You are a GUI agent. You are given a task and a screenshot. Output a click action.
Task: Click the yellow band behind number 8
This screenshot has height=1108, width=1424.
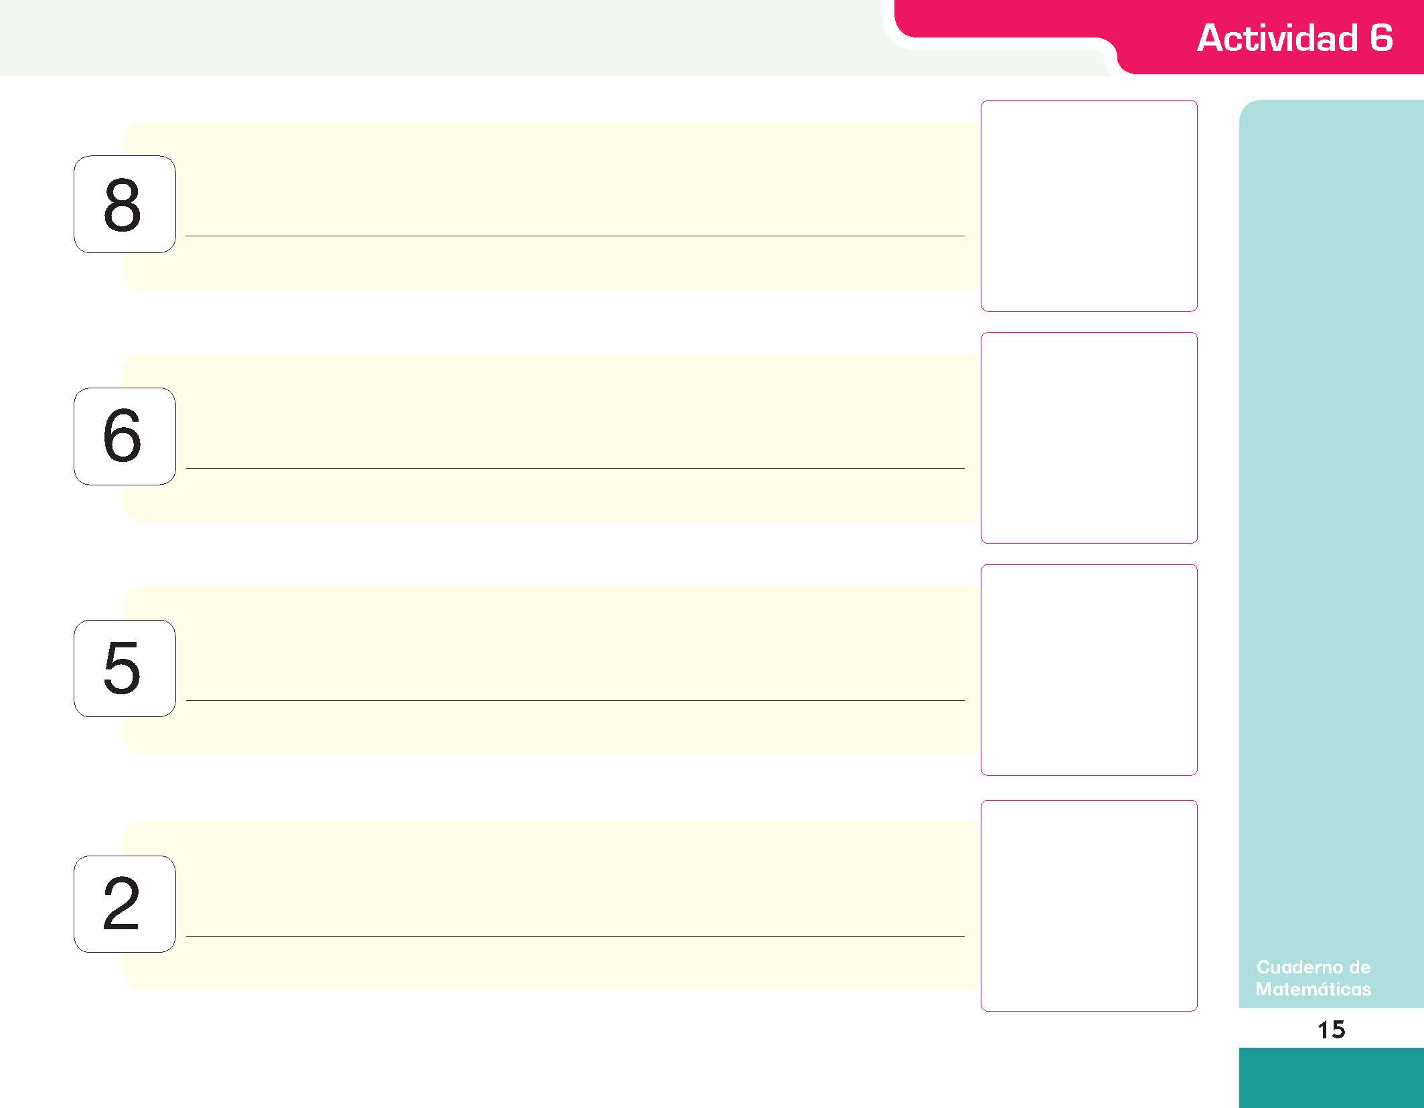550,206
